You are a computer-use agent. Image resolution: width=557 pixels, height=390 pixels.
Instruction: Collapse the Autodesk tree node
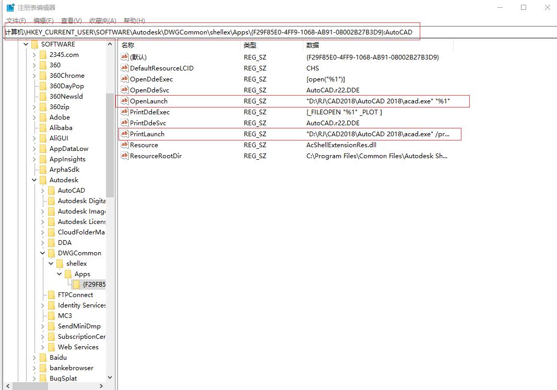click(x=34, y=180)
